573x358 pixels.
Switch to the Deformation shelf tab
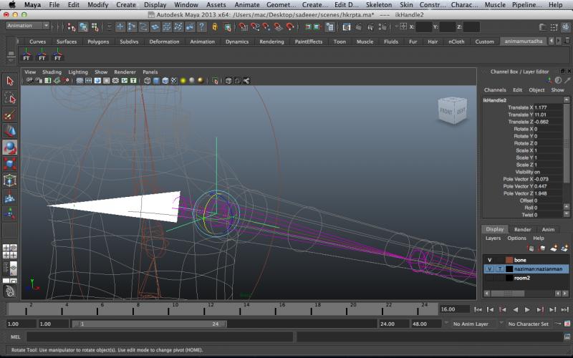tap(164, 42)
